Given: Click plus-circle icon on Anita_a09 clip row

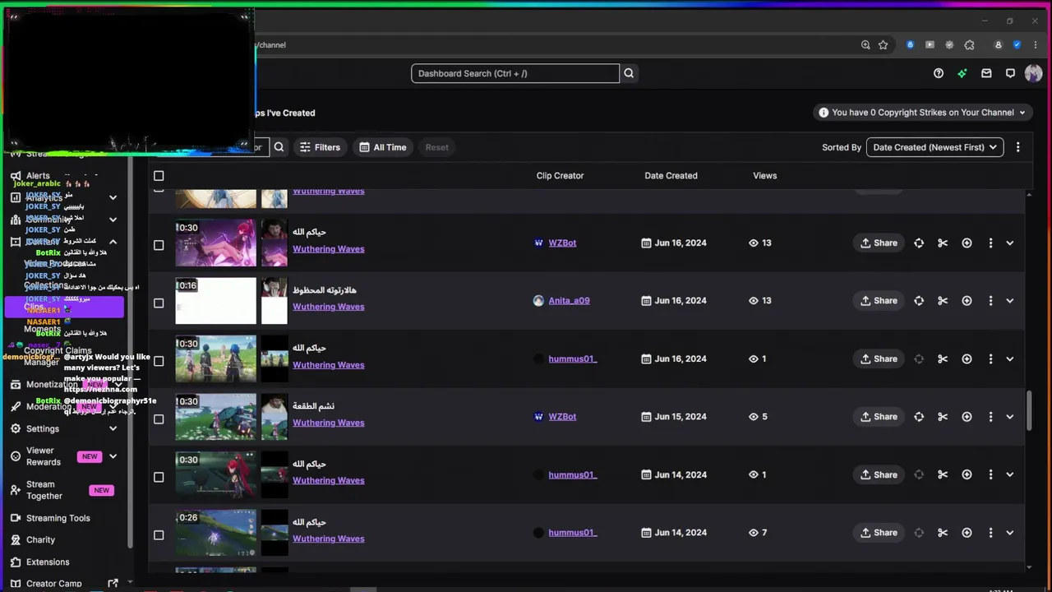Looking at the screenshot, I should pyautogui.click(x=967, y=301).
